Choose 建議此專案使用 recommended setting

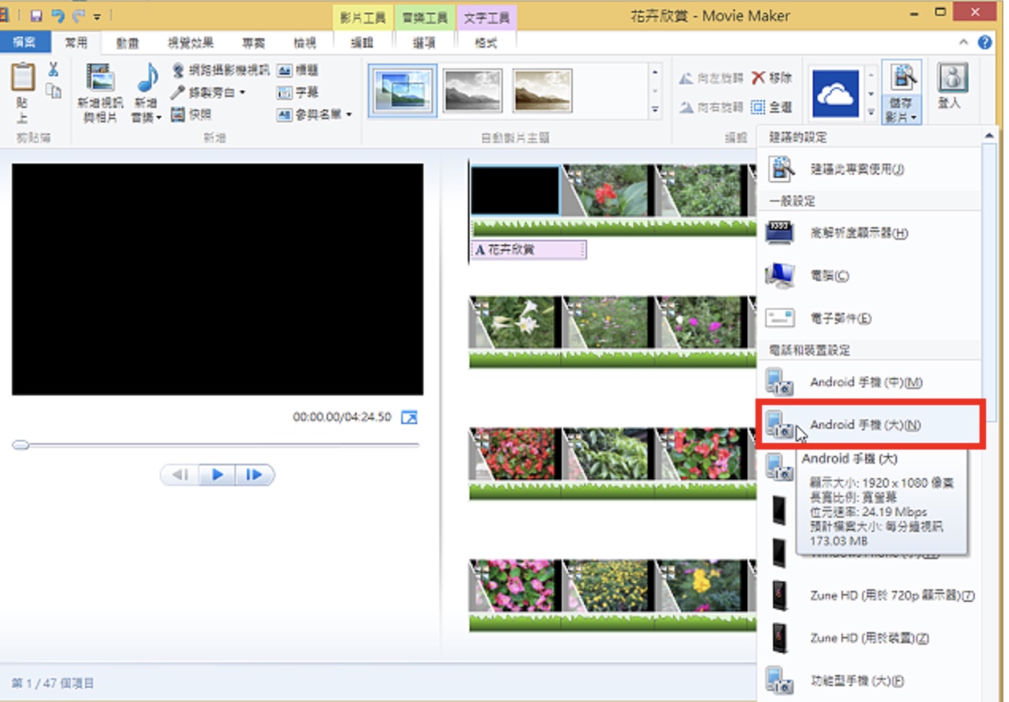pos(869,169)
